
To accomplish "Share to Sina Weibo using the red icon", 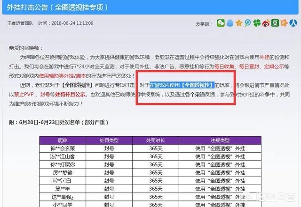I will tap(266, 23).
